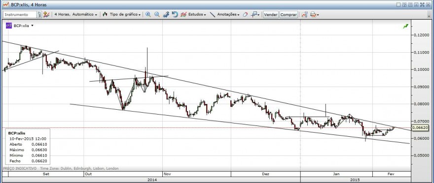Click the chart window title bar icon
Screen dimensions: 434x183
pyautogui.click(x=5, y=5)
